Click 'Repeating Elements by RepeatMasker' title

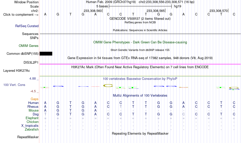[x=140, y=133]
